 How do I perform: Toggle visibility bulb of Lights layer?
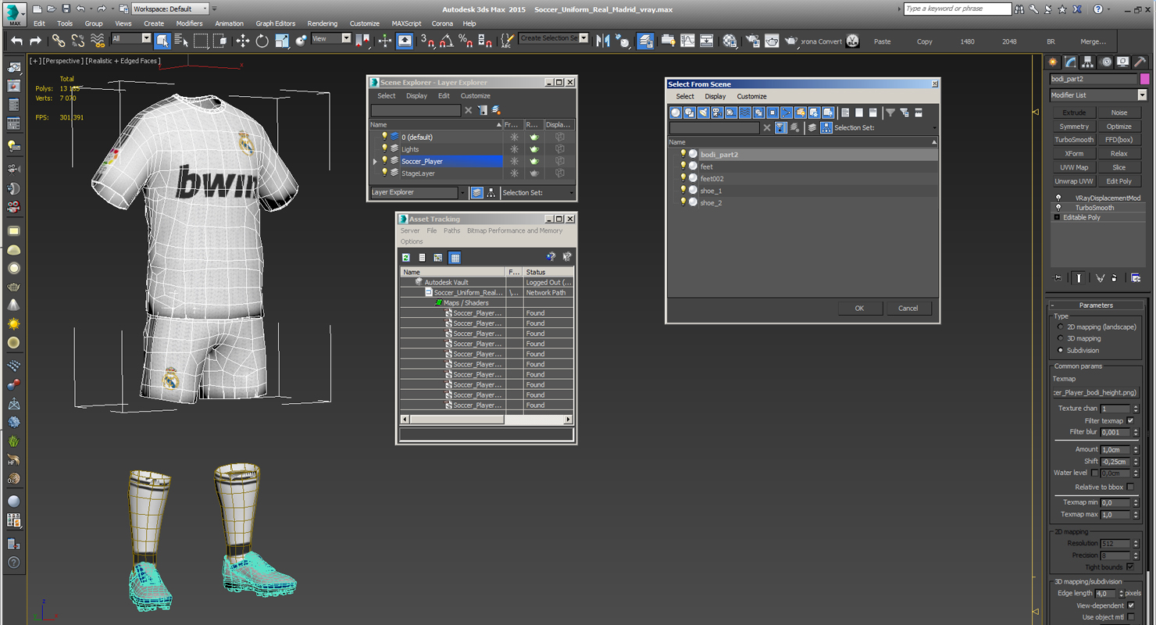click(x=384, y=148)
